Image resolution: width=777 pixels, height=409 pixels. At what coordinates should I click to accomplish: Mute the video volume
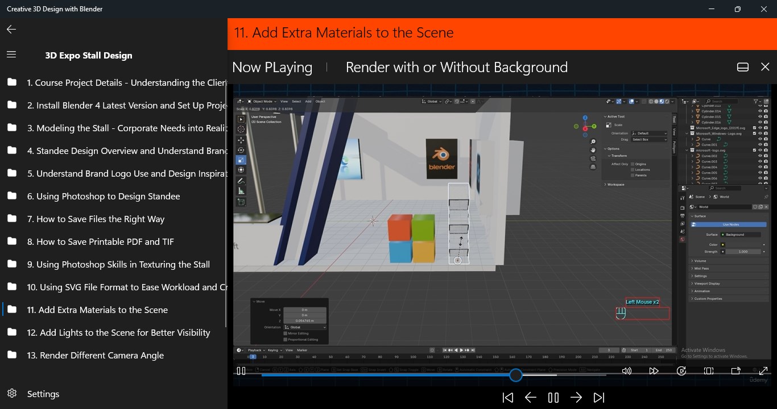point(626,370)
